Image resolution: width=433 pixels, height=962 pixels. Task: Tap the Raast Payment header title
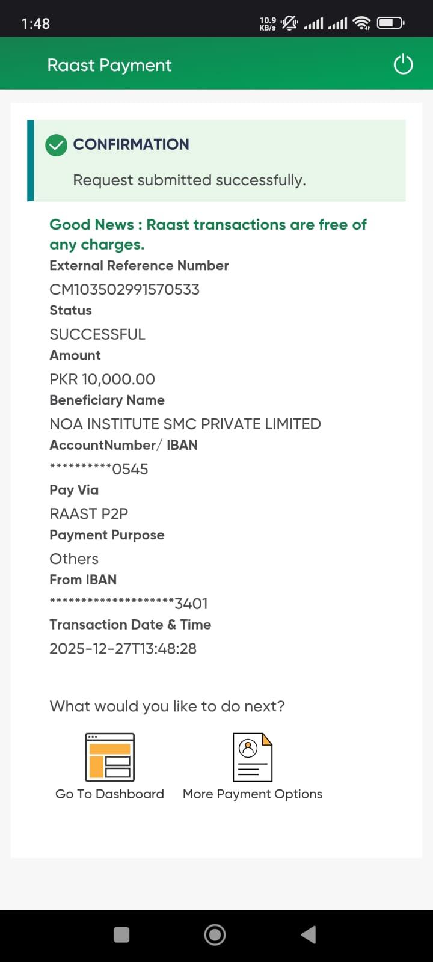click(x=109, y=65)
